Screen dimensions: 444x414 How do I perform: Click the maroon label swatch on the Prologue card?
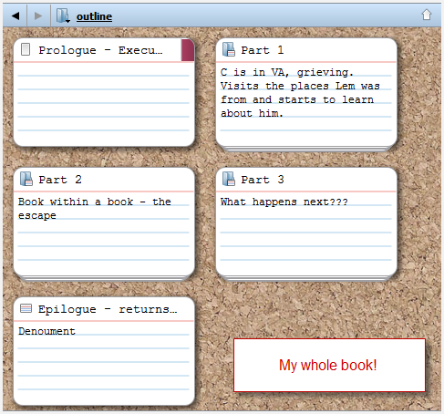(188, 50)
